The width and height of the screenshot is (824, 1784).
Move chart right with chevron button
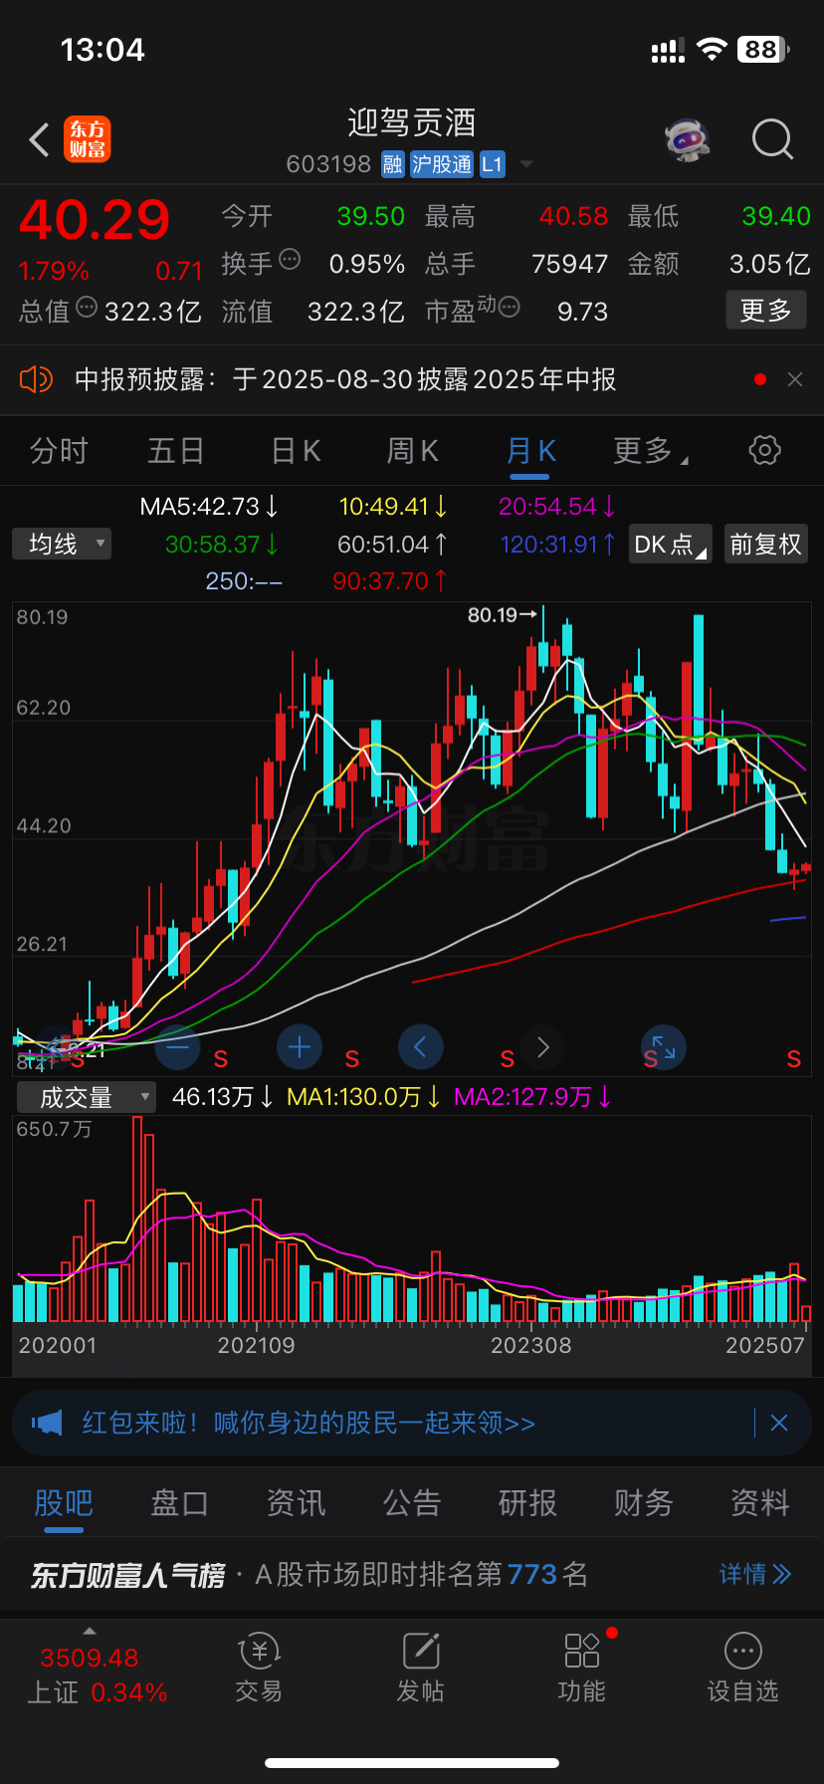pyautogui.click(x=542, y=1047)
